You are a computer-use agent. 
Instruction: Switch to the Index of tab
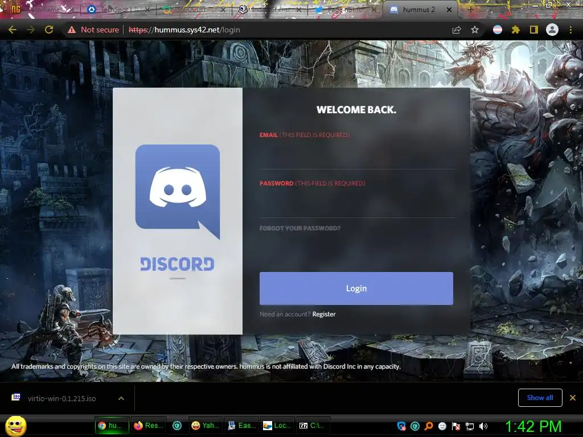coord(269,10)
